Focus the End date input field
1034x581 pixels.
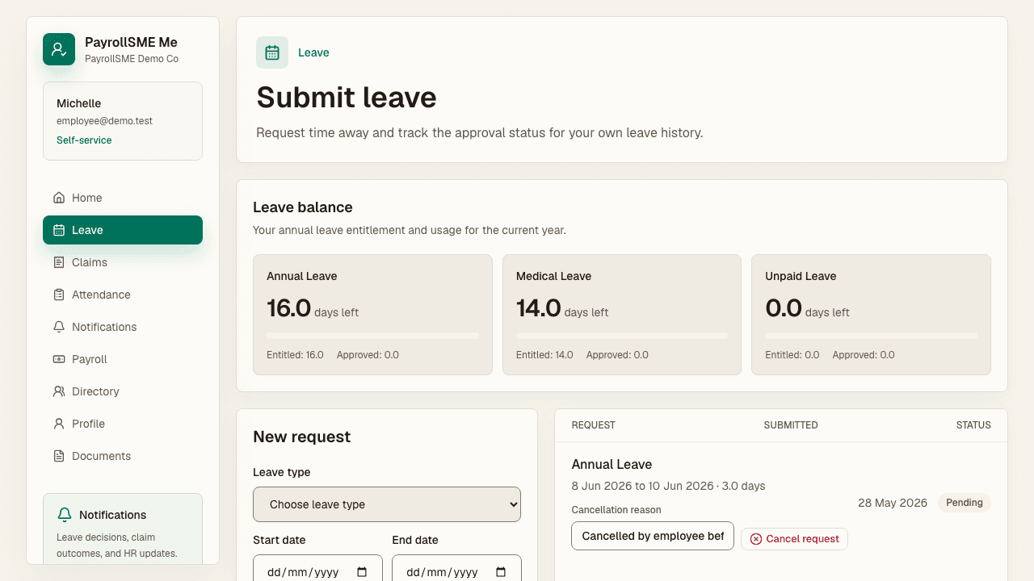[x=456, y=568]
